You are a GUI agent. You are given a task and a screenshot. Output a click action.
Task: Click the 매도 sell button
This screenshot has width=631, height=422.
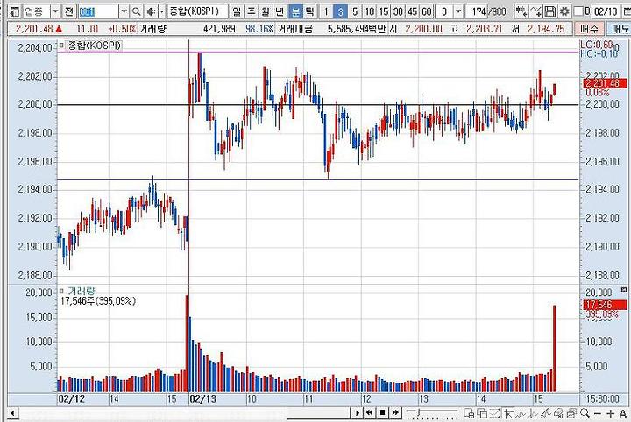coord(620,29)
